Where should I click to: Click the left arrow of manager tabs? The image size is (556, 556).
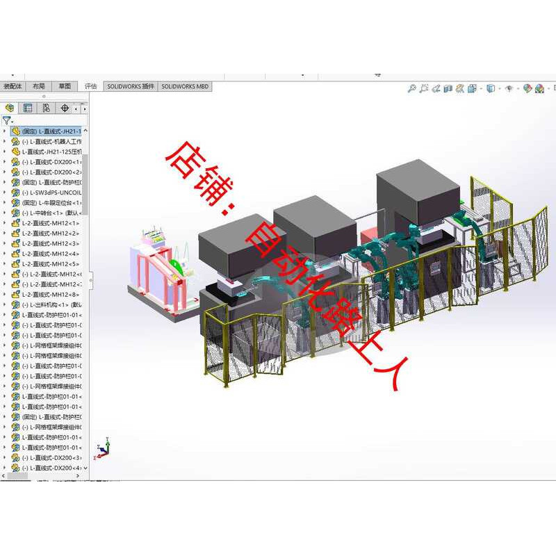(x=77, y=109)
